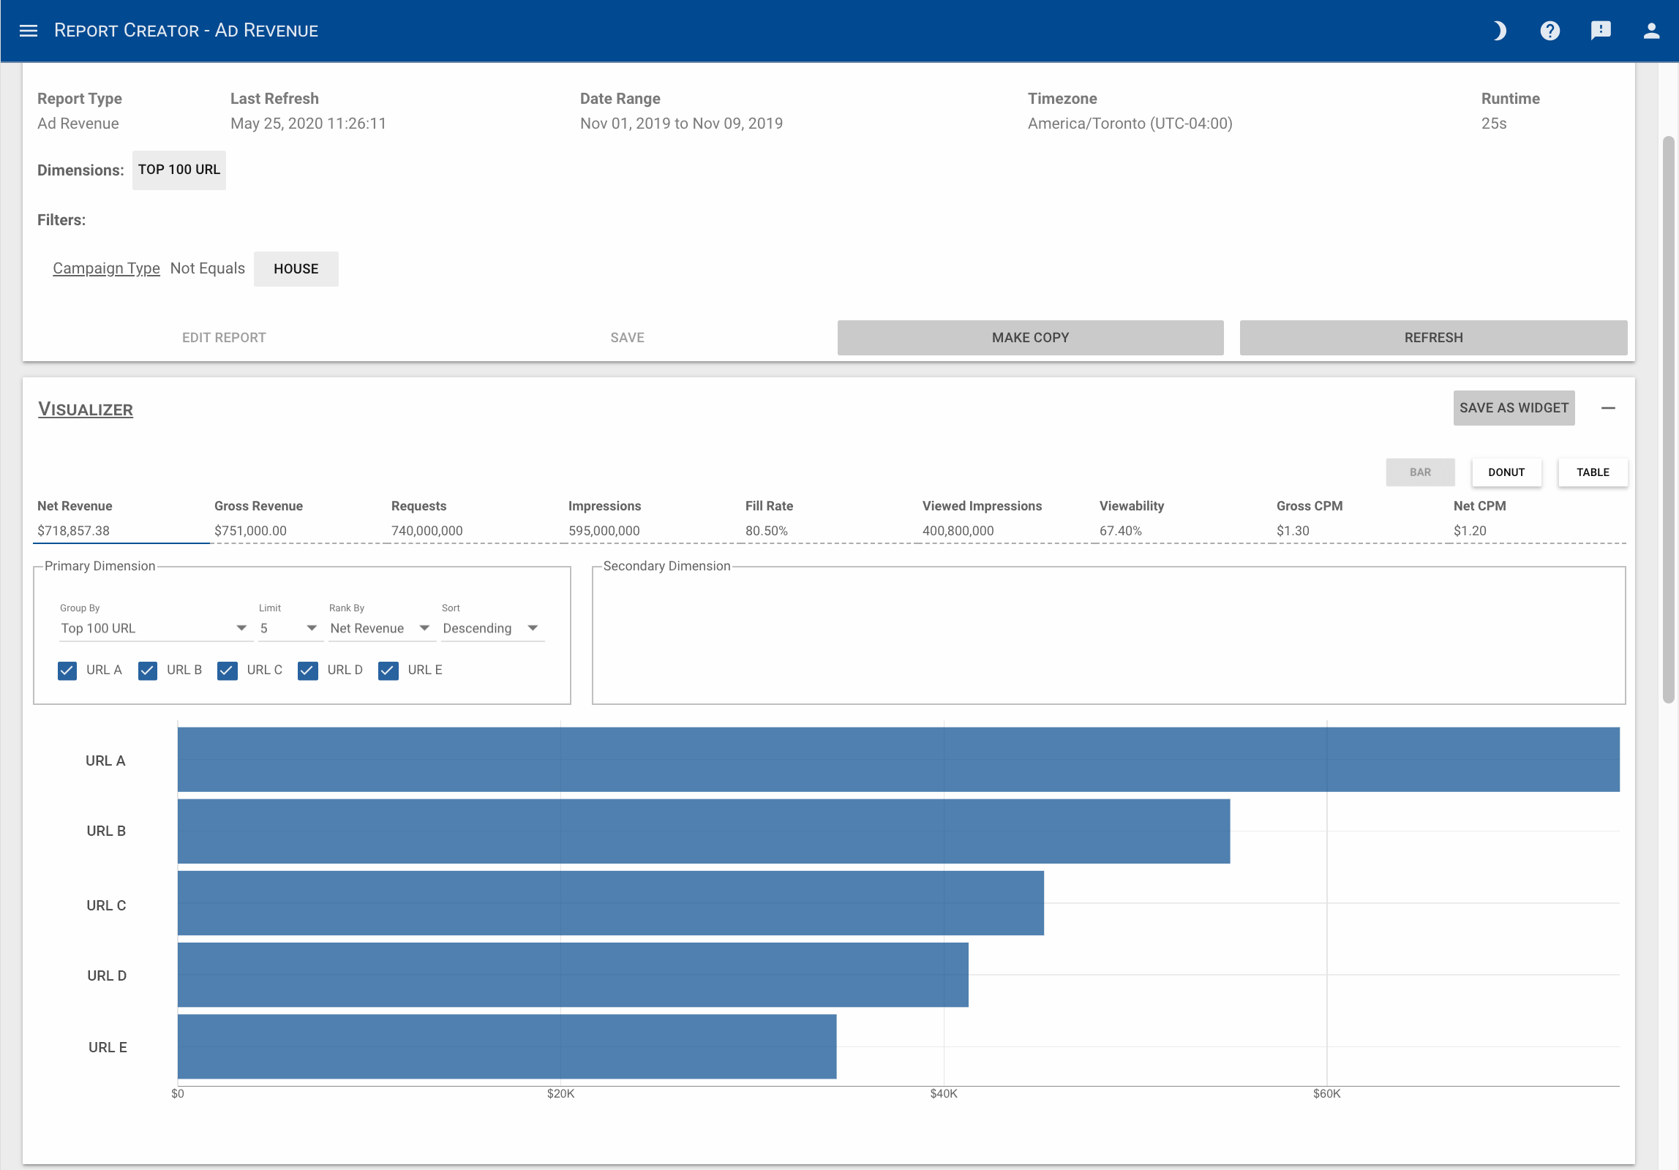Switch to the Donut chart view
1679x1170 pixels.
(x=1506, y=472)
